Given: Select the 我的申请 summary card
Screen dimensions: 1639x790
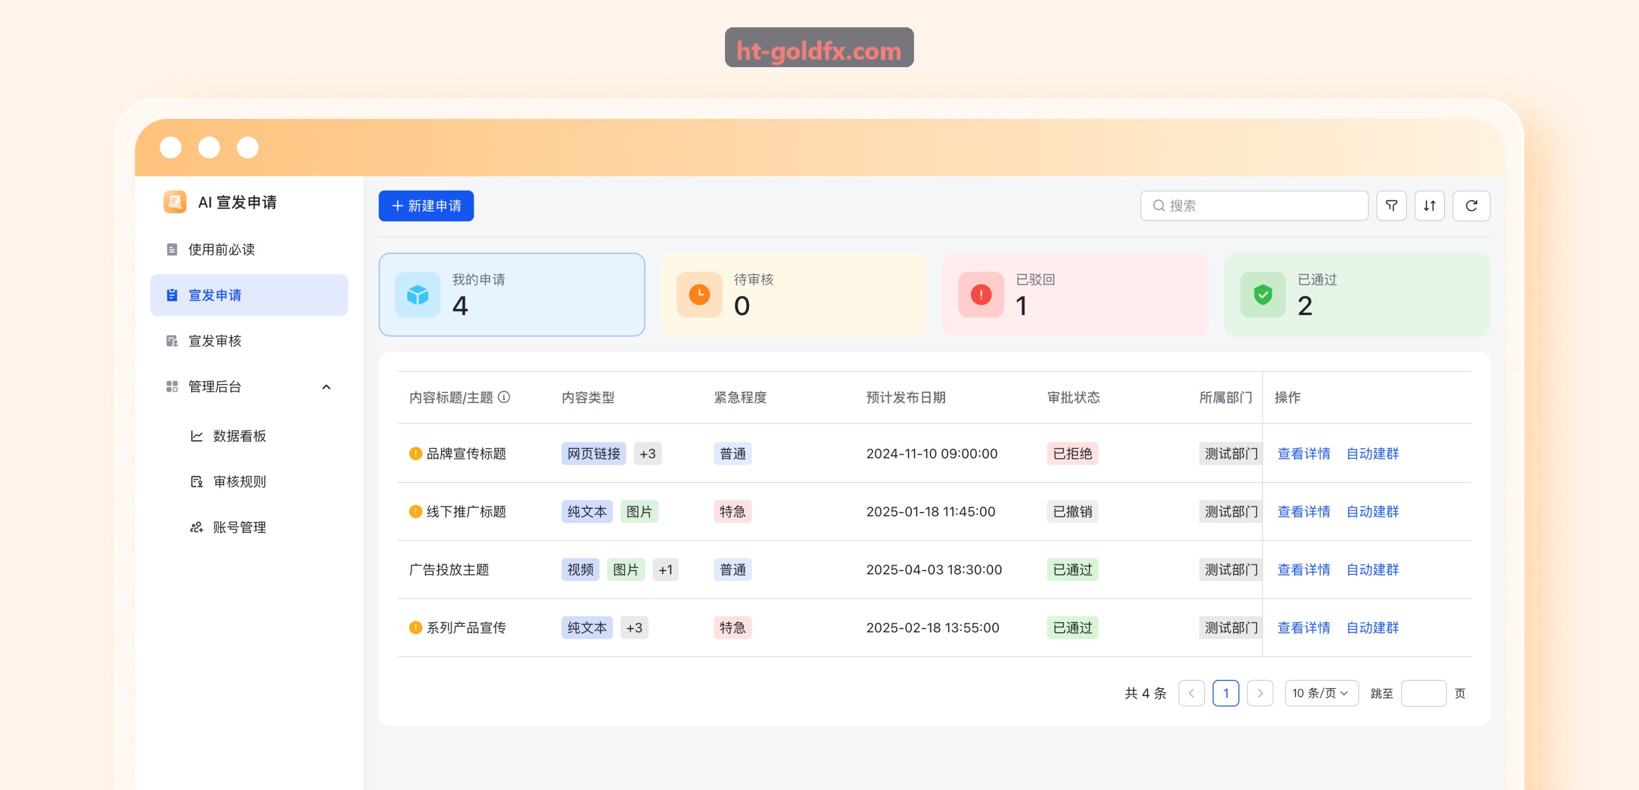Looking at the screenshot, I should [511, 294].
